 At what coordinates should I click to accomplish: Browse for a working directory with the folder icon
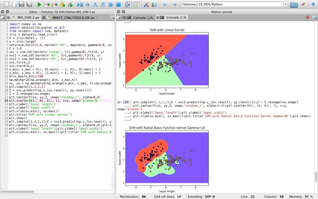294,4
